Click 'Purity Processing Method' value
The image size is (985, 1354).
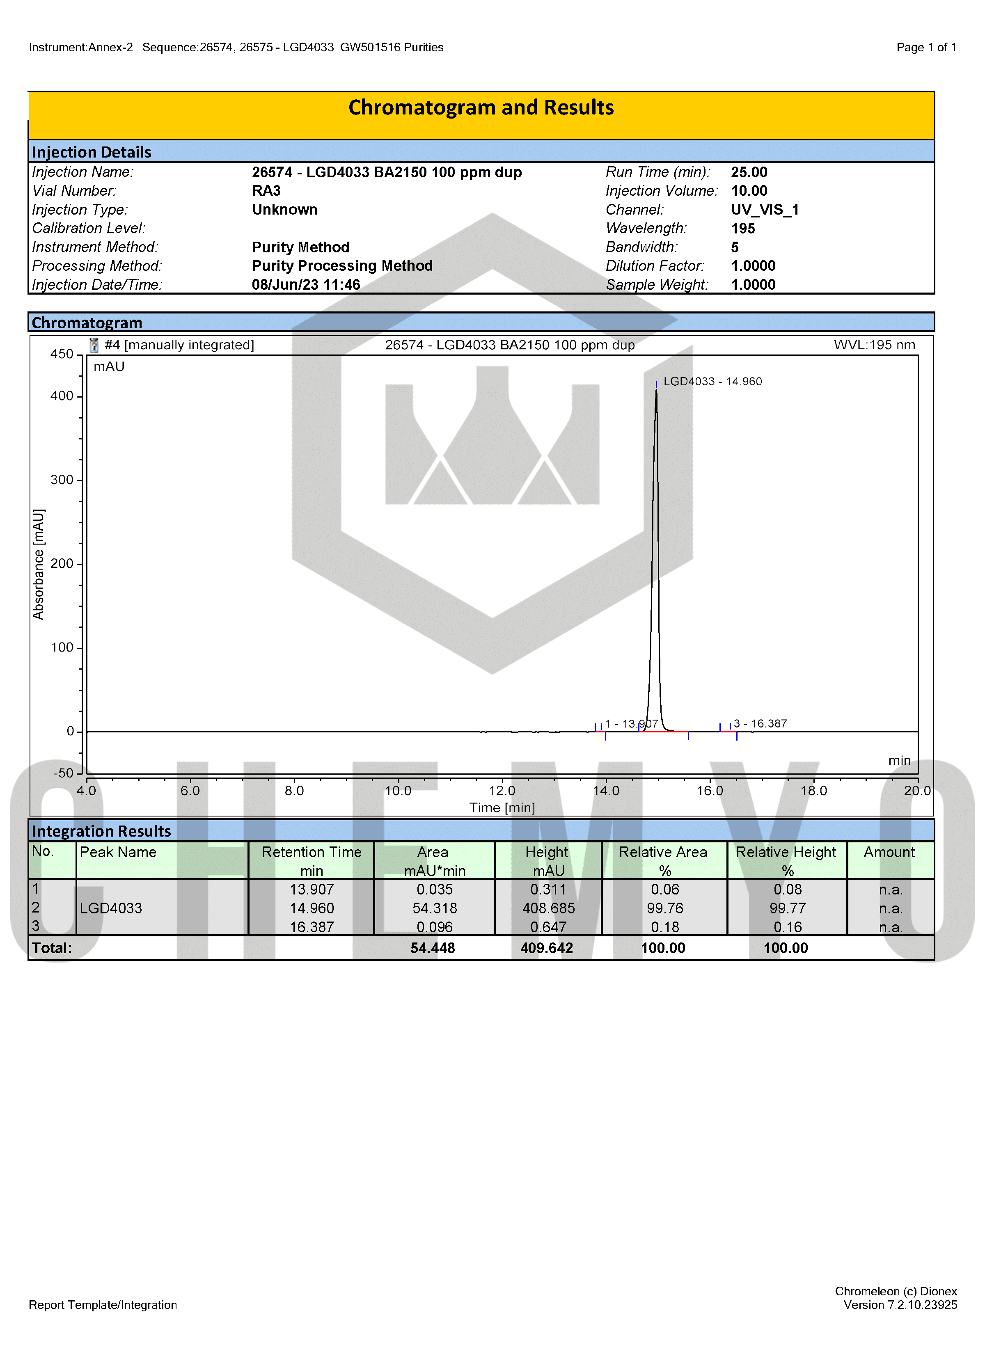coord(342,265)
